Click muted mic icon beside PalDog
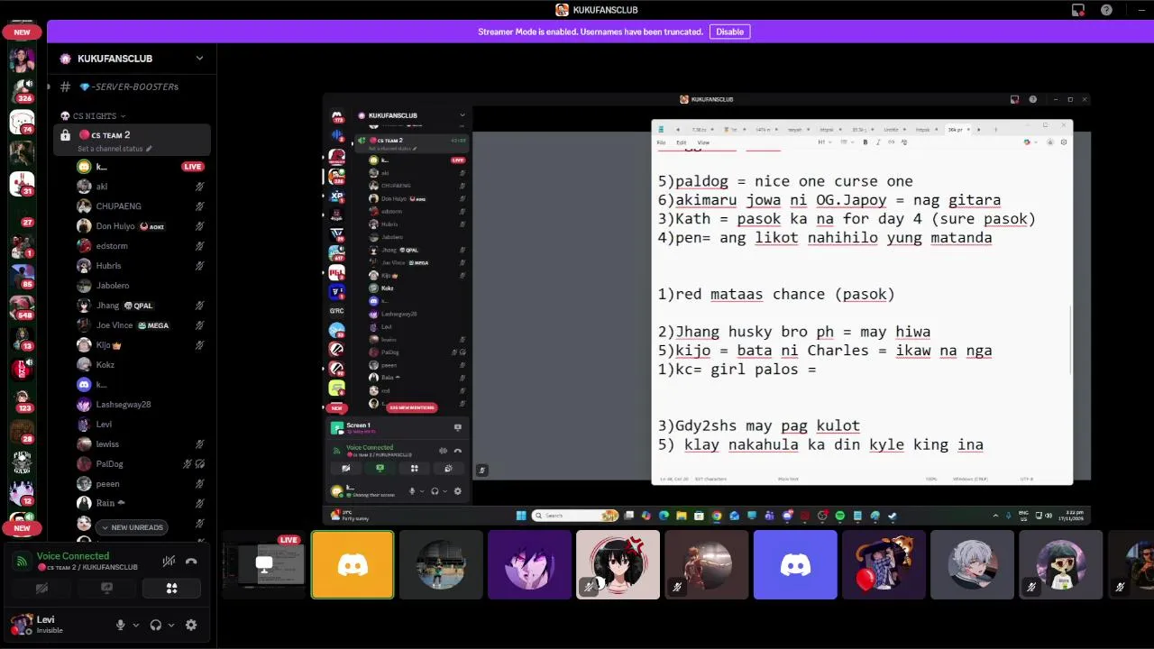This screenshot has height=649, width=1154. point(188,464)
